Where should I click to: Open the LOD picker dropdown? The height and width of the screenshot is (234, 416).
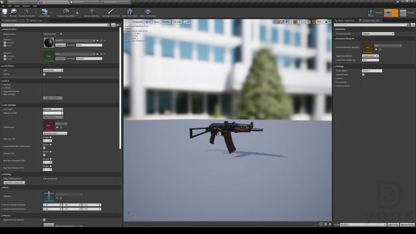tap(53, 71)
